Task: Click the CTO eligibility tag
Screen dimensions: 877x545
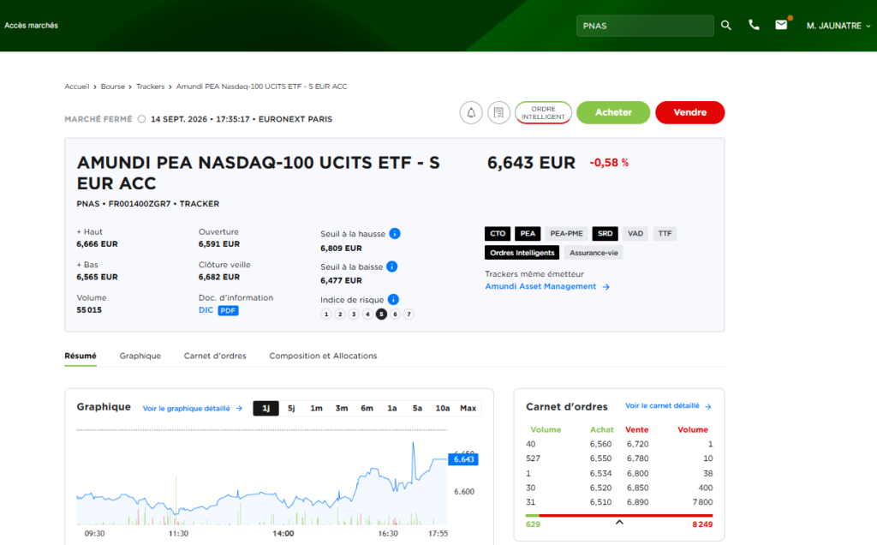Action: click(498, 233)
